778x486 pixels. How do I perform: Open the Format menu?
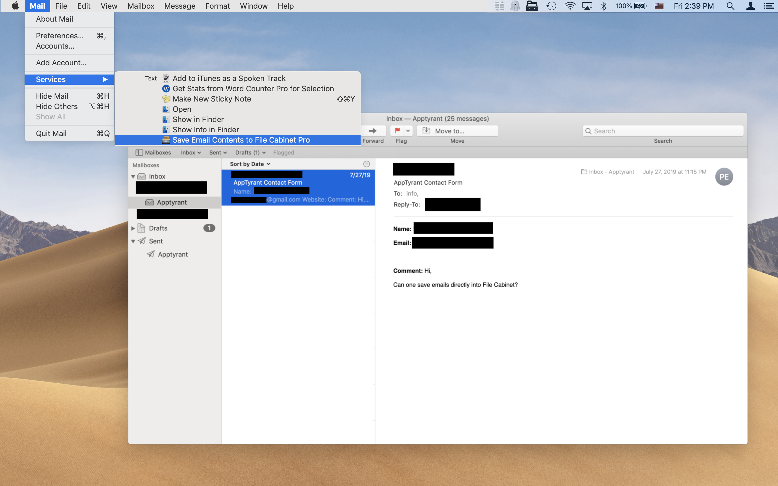(218, 6)
